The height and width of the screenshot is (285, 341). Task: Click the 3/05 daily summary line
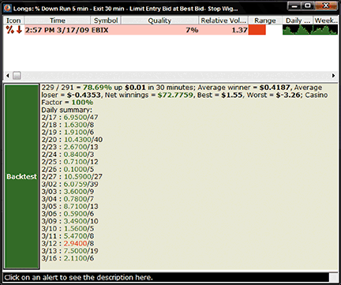click(69, 206)
